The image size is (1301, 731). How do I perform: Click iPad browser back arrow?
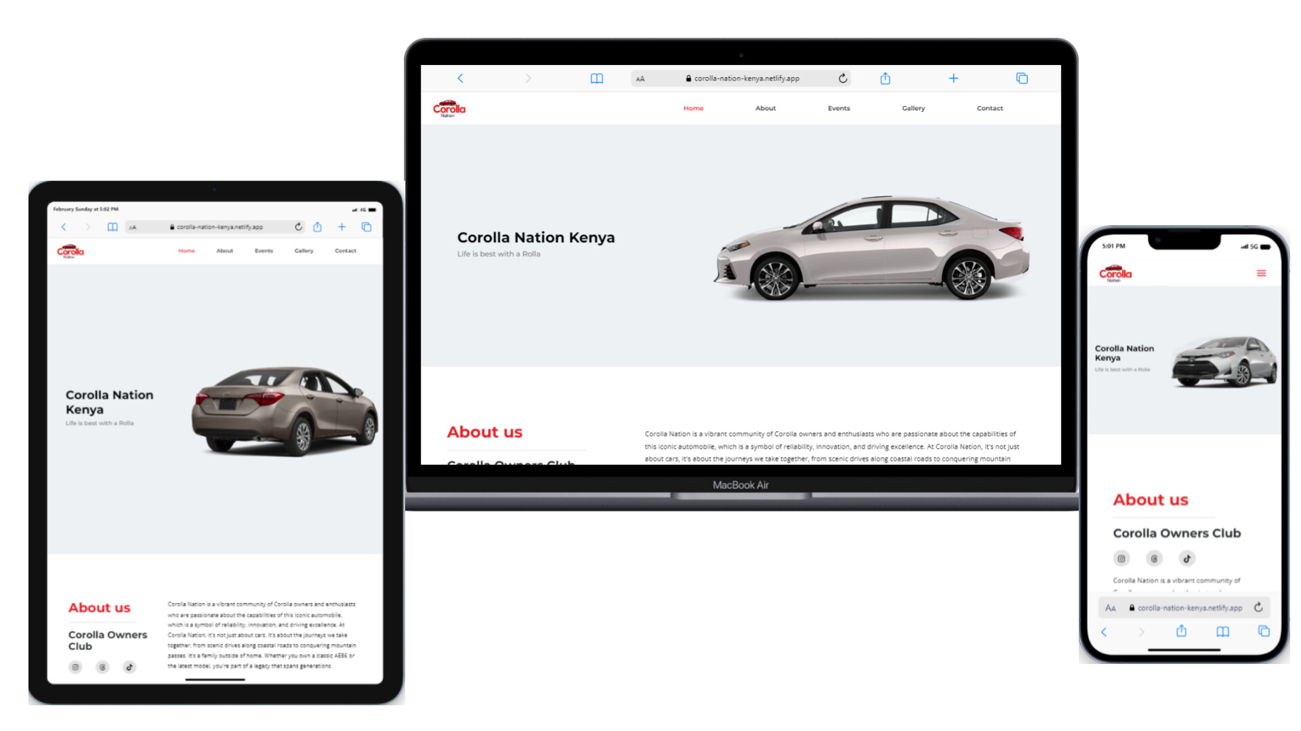64,227
